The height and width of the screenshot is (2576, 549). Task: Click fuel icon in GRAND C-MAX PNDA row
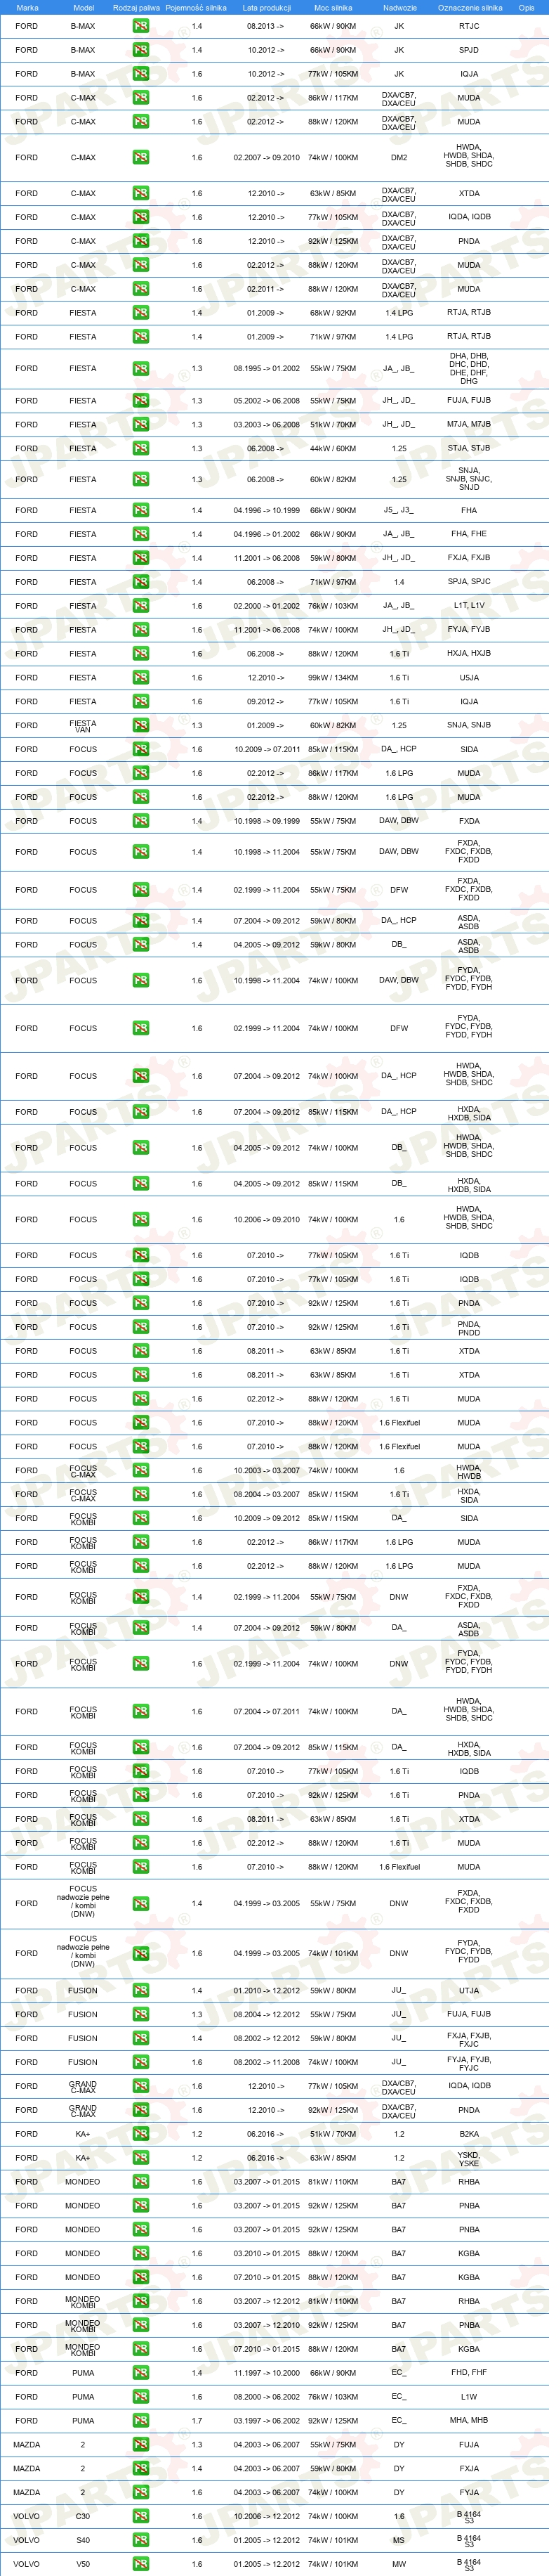140,2111
